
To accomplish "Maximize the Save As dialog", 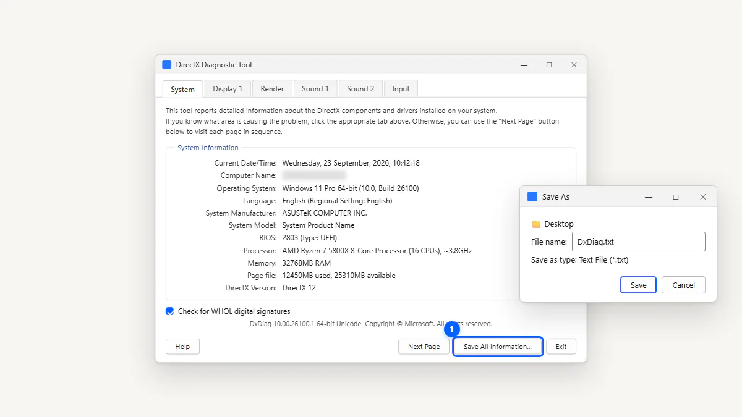I will (676, 196).
